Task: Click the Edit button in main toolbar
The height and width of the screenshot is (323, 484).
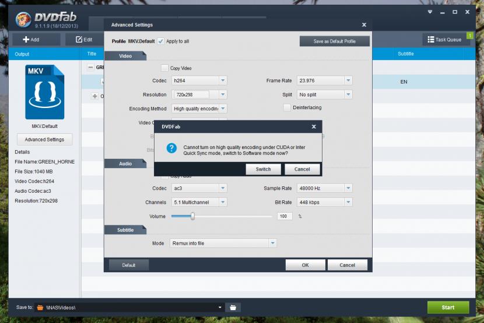Action: tap(84, 40)
